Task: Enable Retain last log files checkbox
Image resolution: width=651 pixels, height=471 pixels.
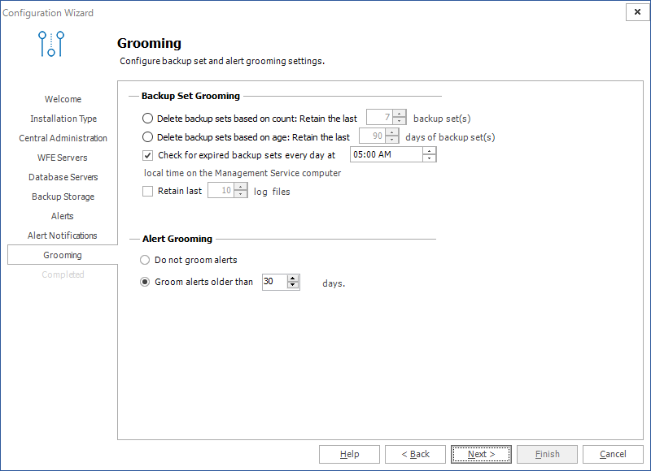Action: coord(147,192)
